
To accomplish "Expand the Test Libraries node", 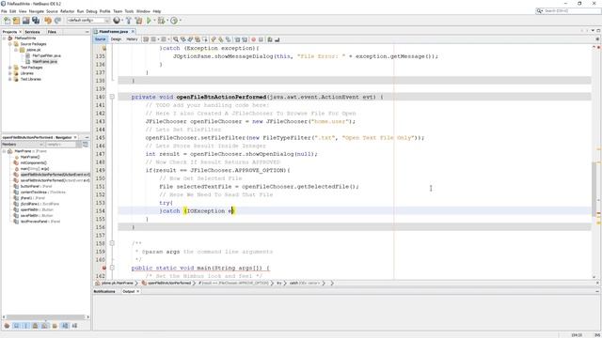I will pyautogui.click(x=10, y=79).
